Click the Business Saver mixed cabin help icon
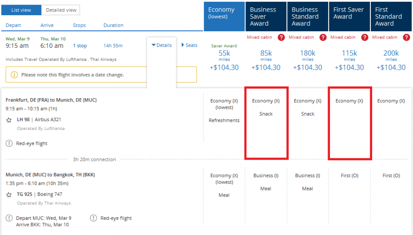This screenshot has height=235, width=413. 281,38
